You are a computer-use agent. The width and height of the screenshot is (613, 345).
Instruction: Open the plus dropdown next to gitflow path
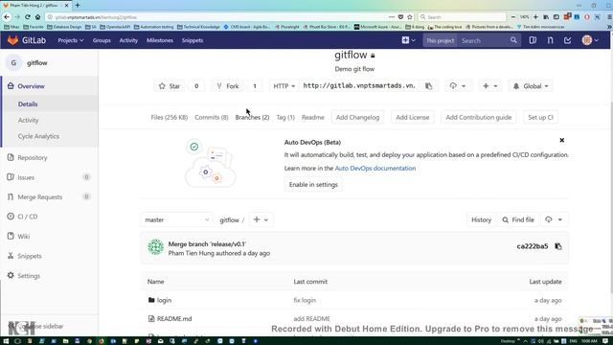(x=261, y=219)
